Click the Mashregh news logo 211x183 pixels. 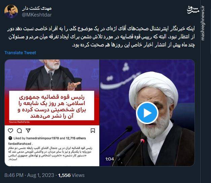[x=193, y=10]
